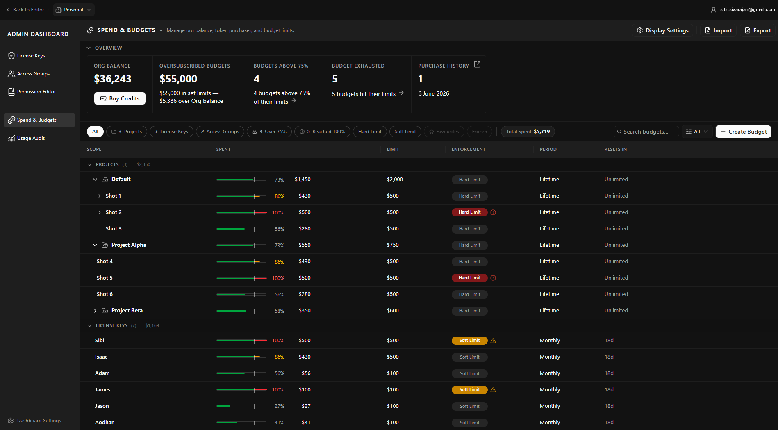Image resolution: width=778 pixels, height=430 pixels.
Task: Click Create Budget button
Action: coord(744,132)
